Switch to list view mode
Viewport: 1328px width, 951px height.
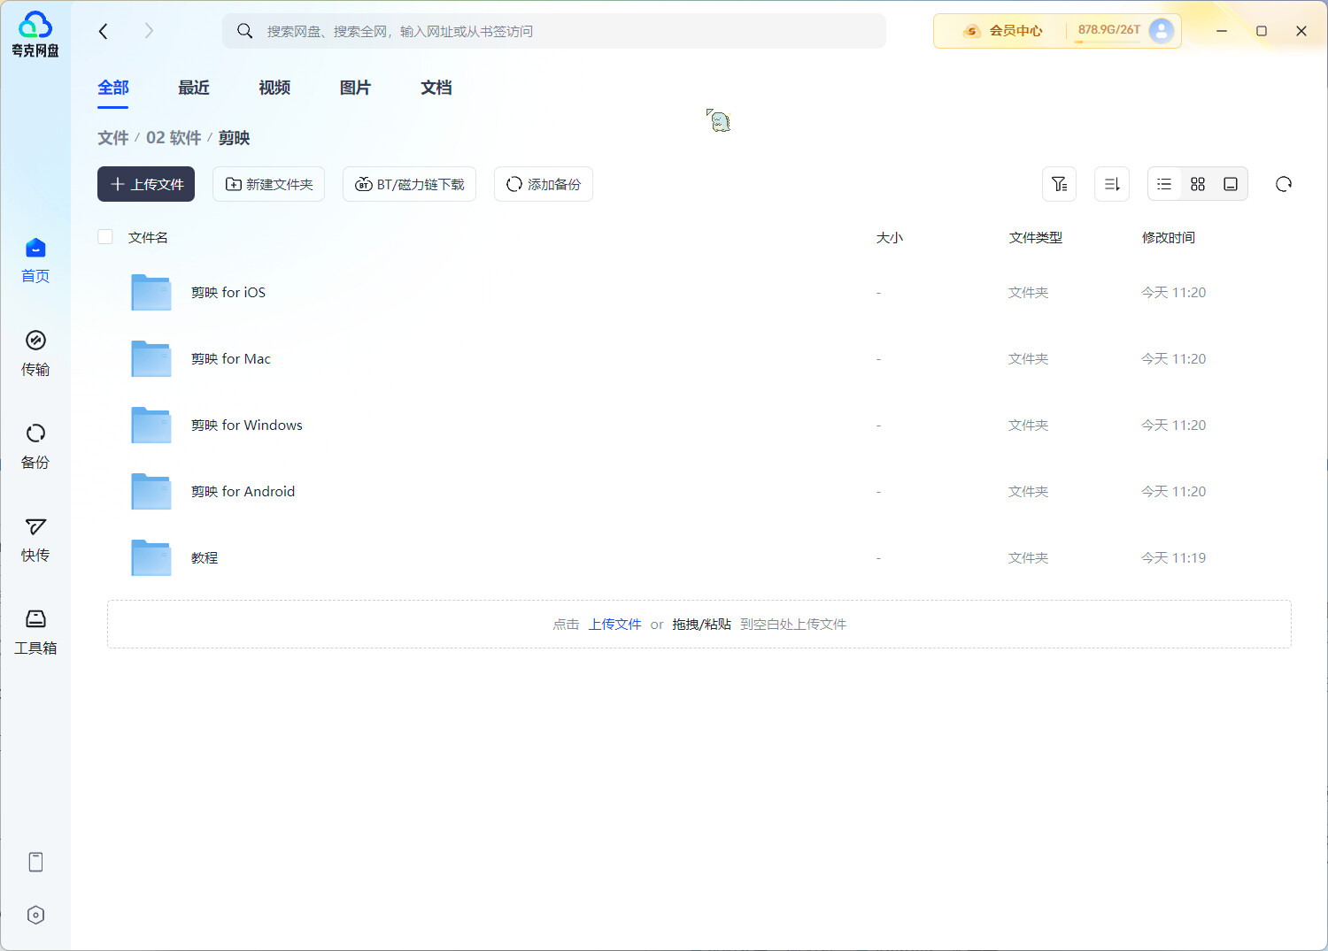tap(1164, 184)
